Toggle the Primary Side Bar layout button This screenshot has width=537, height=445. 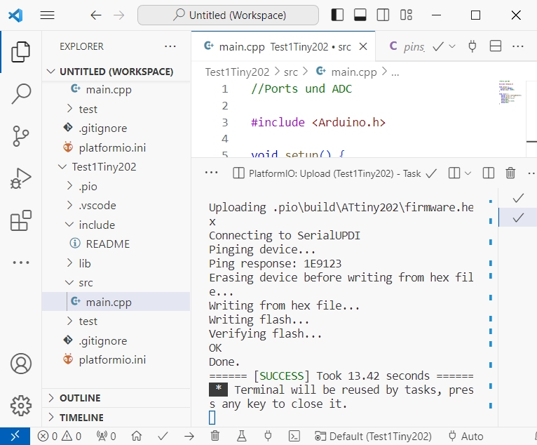click(x=338, y=15)
